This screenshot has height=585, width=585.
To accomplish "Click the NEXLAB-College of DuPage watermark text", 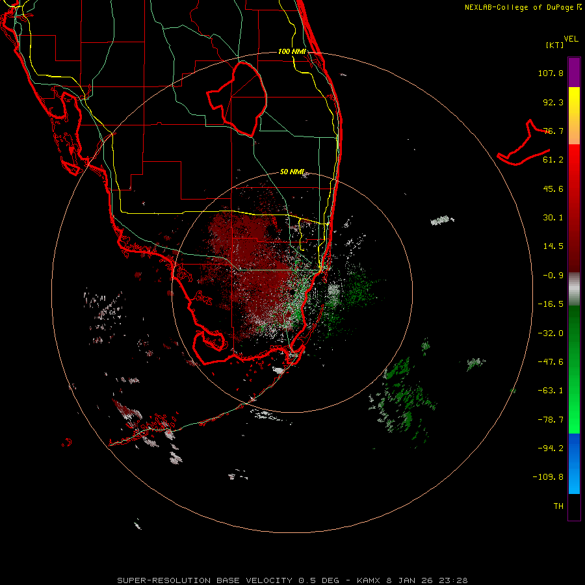I will click(523, 7).
